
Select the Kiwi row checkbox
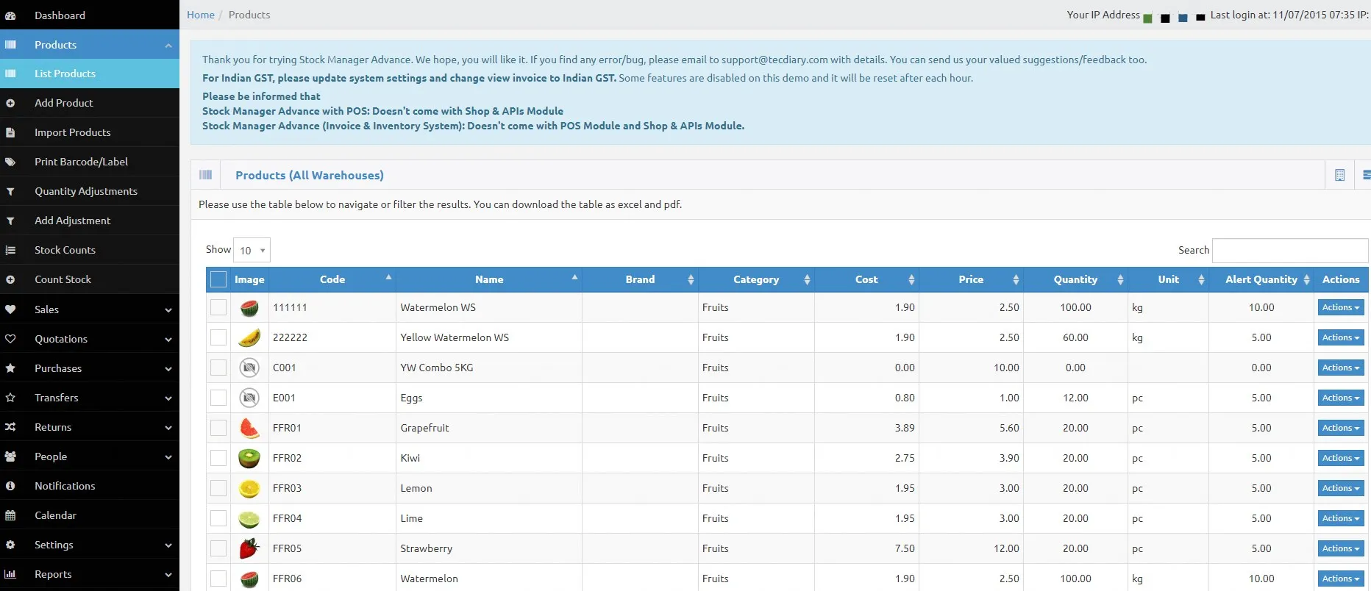click(x=218, y=458)
